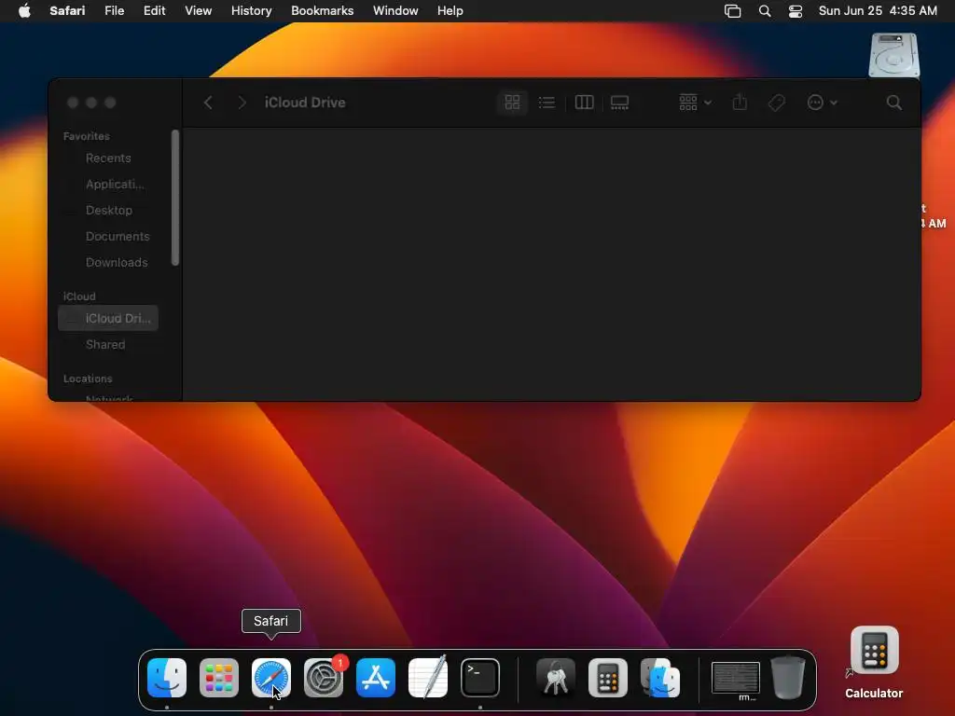
Task: Open Calculator icon in the Dock
Action: tap(608, 678)
